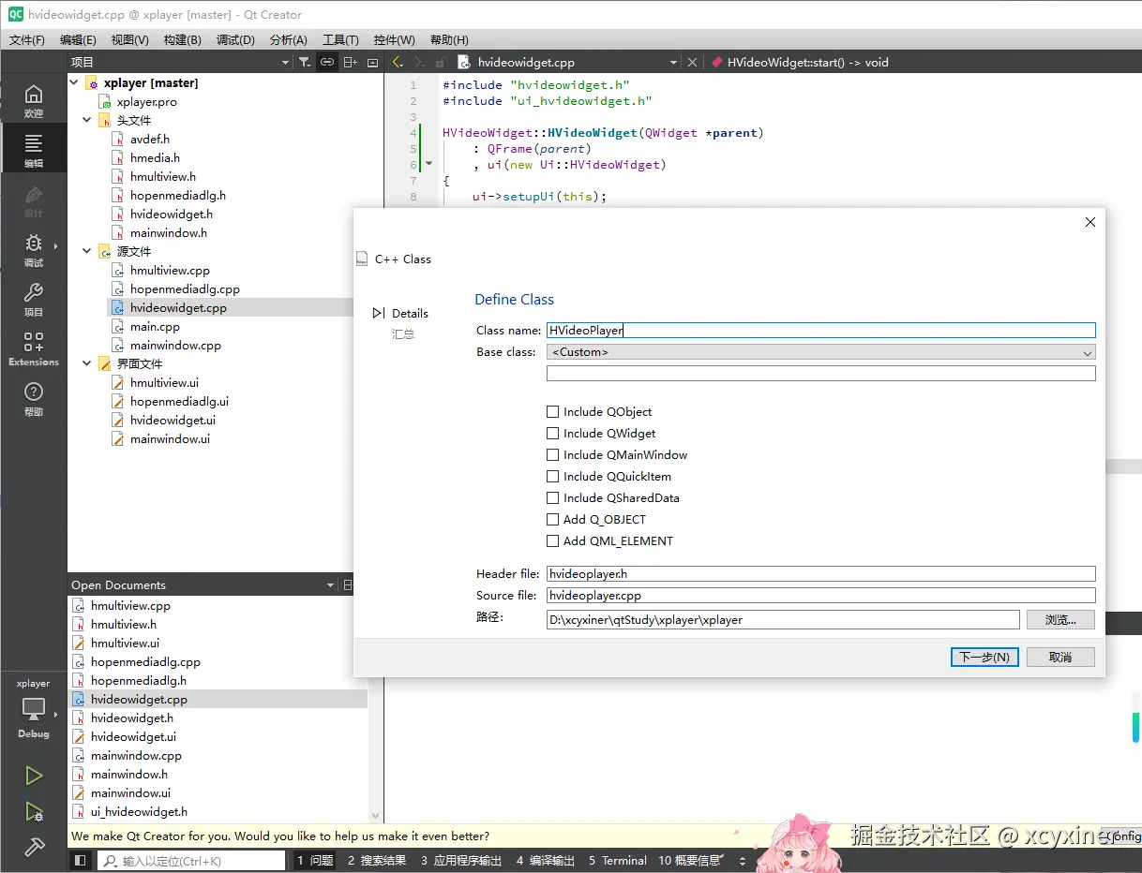Open the 文件(F) menu

[x=27, y=39]
